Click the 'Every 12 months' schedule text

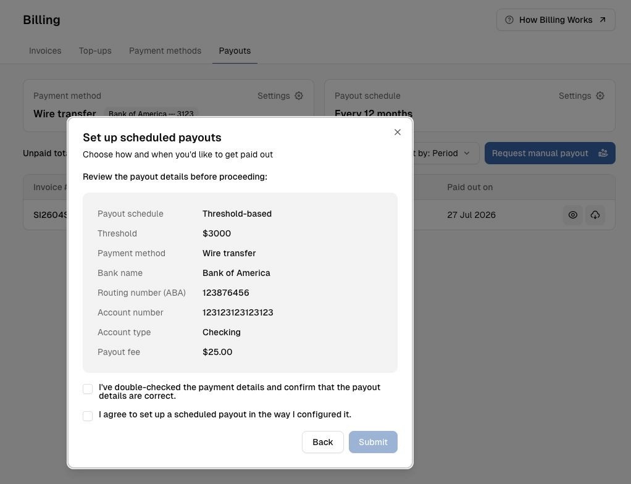coord(374,114)
